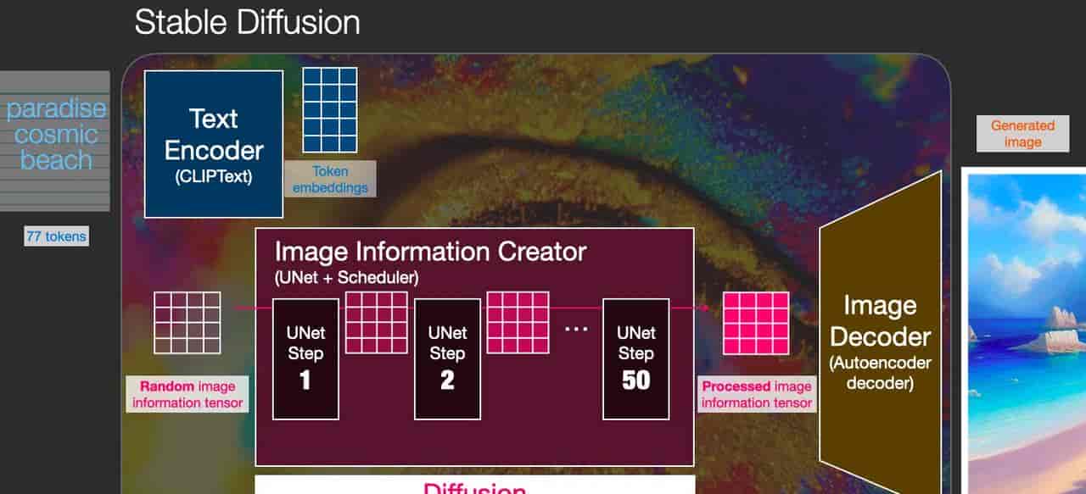Click the grid between UNet Step 1 and 2

[x=377, y=323]
